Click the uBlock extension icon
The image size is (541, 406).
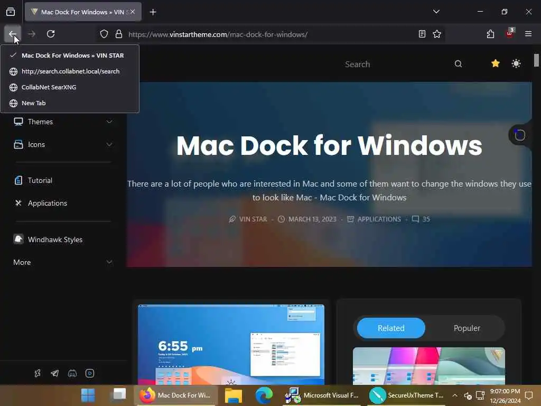(x=510, y=33)
